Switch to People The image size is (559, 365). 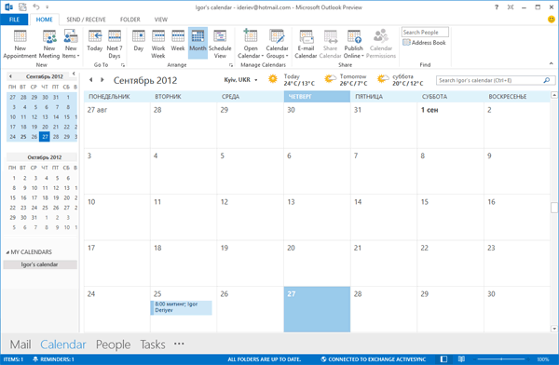pos(113,345)
